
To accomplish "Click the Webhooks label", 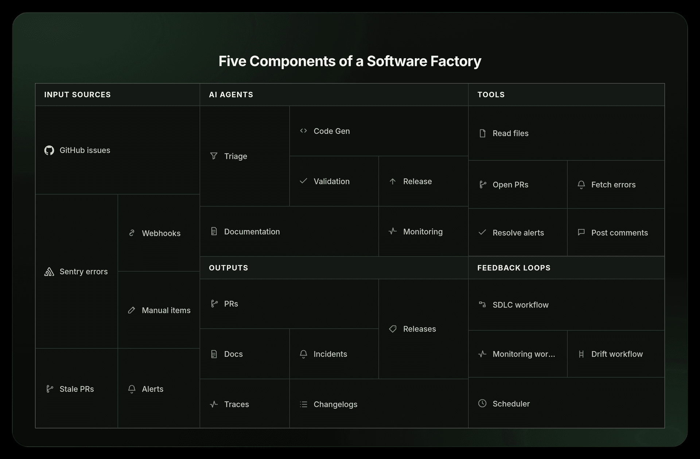I will tap(161, 234).
